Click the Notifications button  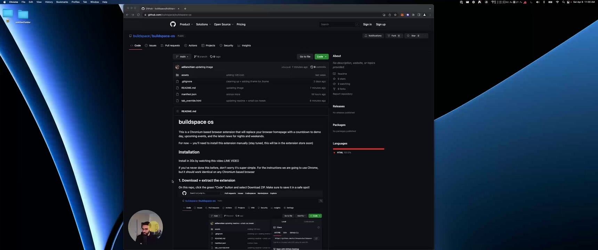[373, 36]
